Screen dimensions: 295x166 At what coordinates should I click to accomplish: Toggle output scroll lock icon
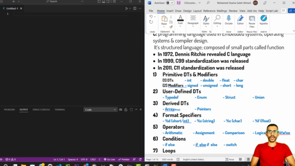(x=126, y=110)
